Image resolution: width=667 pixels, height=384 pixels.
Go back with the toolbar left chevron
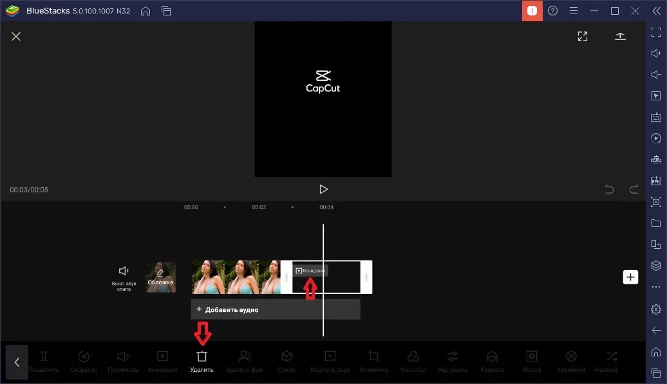[x=17, y=362]
